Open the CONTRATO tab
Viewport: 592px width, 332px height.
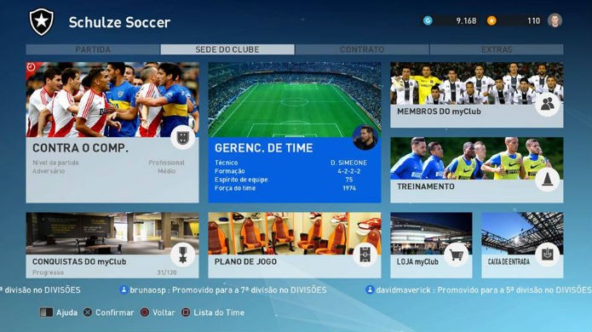[362, 49]
